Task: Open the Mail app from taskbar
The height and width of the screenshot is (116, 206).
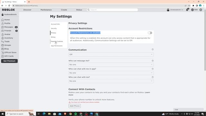Action: tap(60, 114)
